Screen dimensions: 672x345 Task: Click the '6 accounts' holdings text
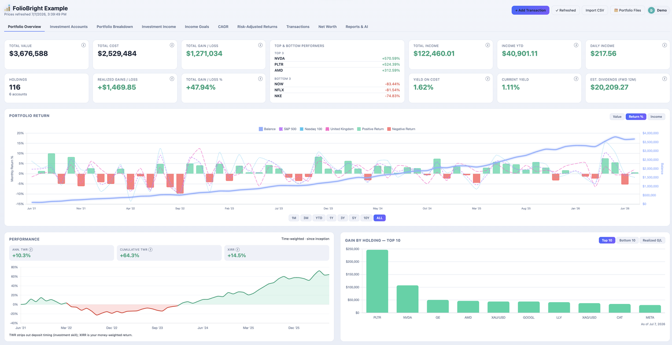18,94
